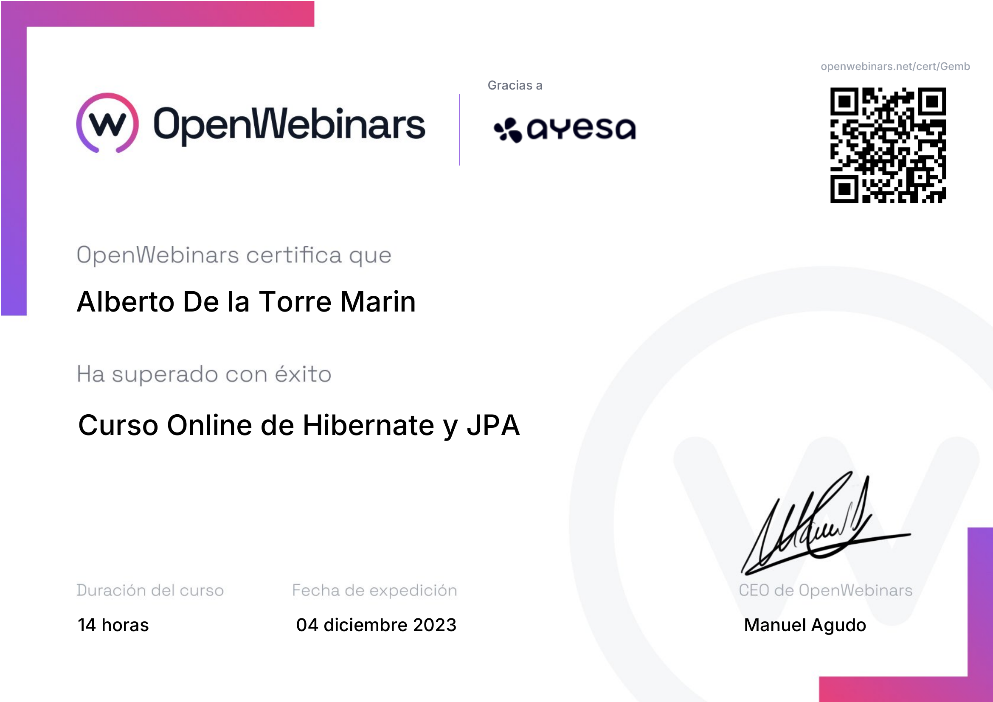Click the ayesa logo
This screenshot has height=702, width=993.
click(565, 129)
